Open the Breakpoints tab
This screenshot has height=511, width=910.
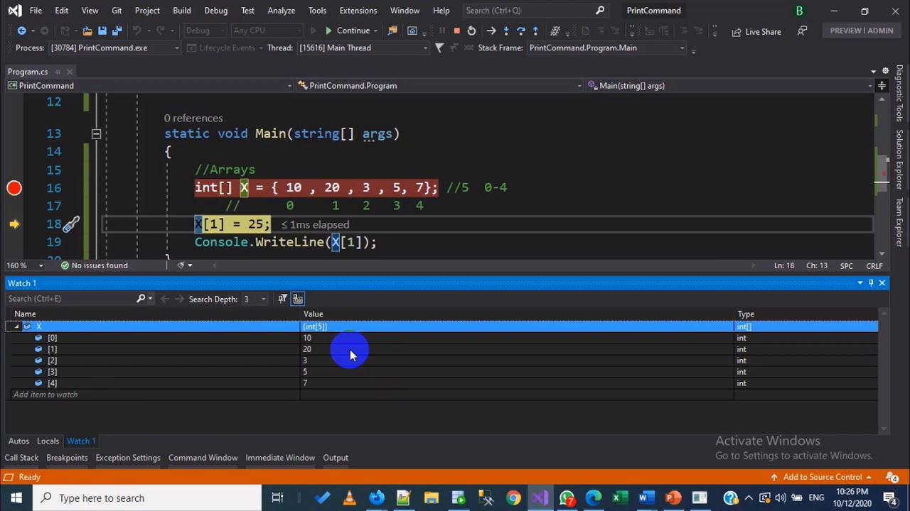(x=67, y=458)
